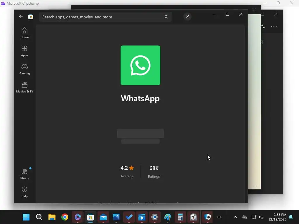299x224 pixels.
Task: Switch to Microsoft Store taskbar icon
Action: 91,217
